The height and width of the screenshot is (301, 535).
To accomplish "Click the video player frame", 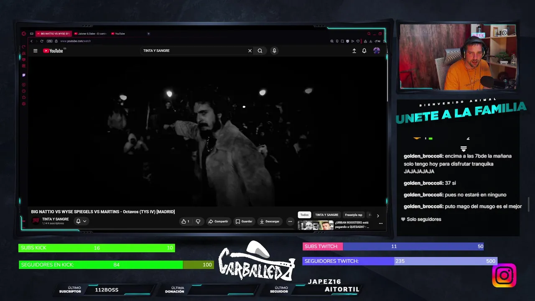I will (x=207, y=131).
